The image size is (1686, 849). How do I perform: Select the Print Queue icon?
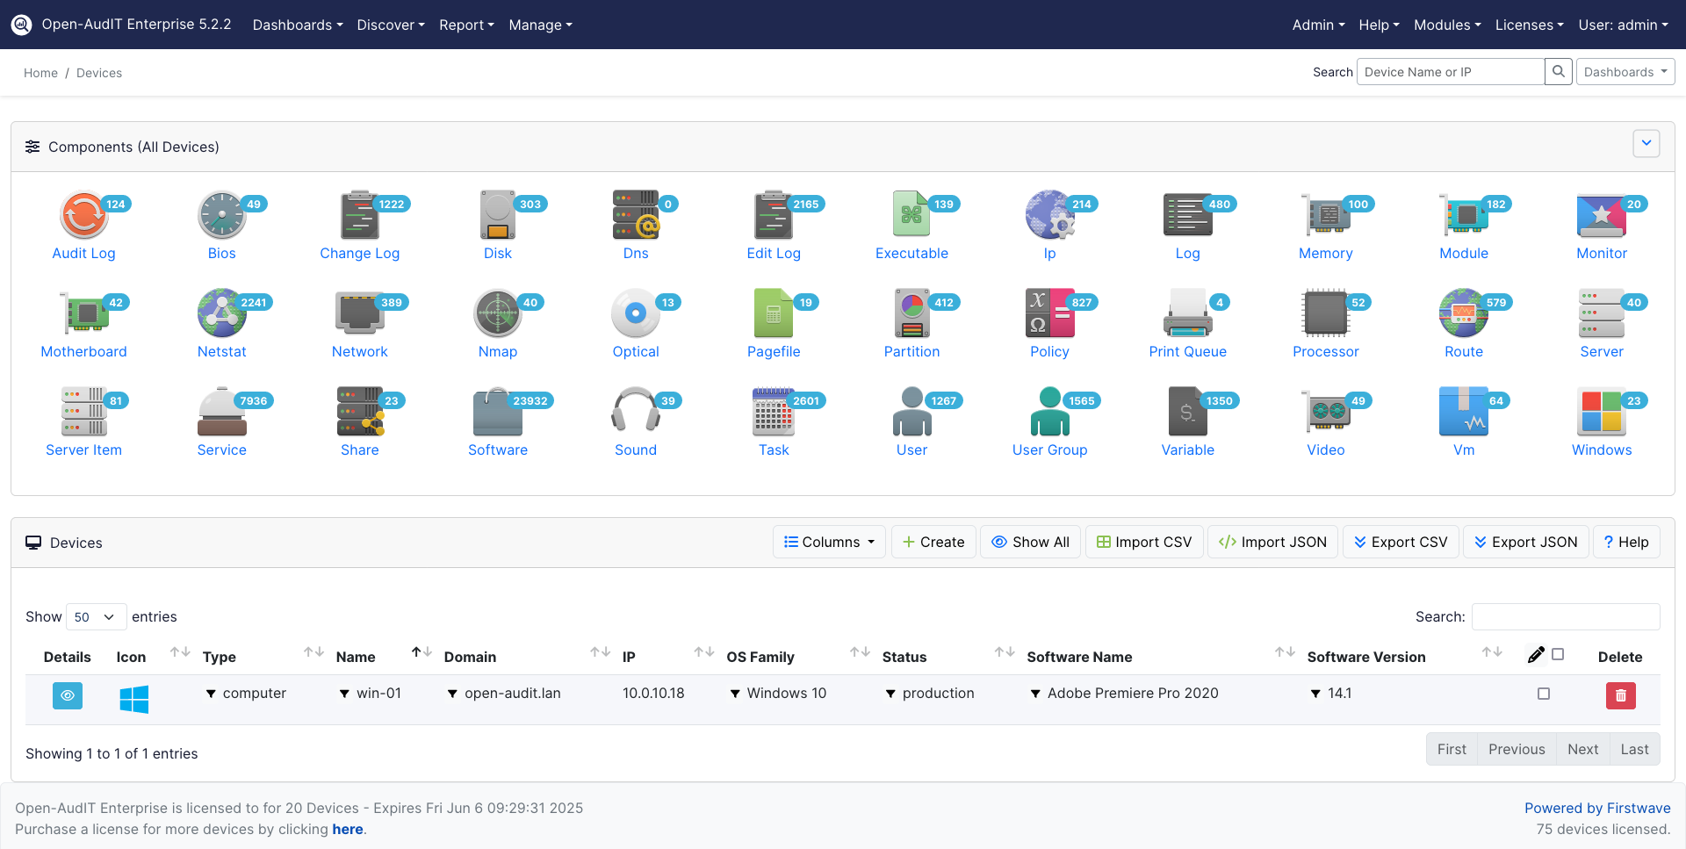(1187, 313)
